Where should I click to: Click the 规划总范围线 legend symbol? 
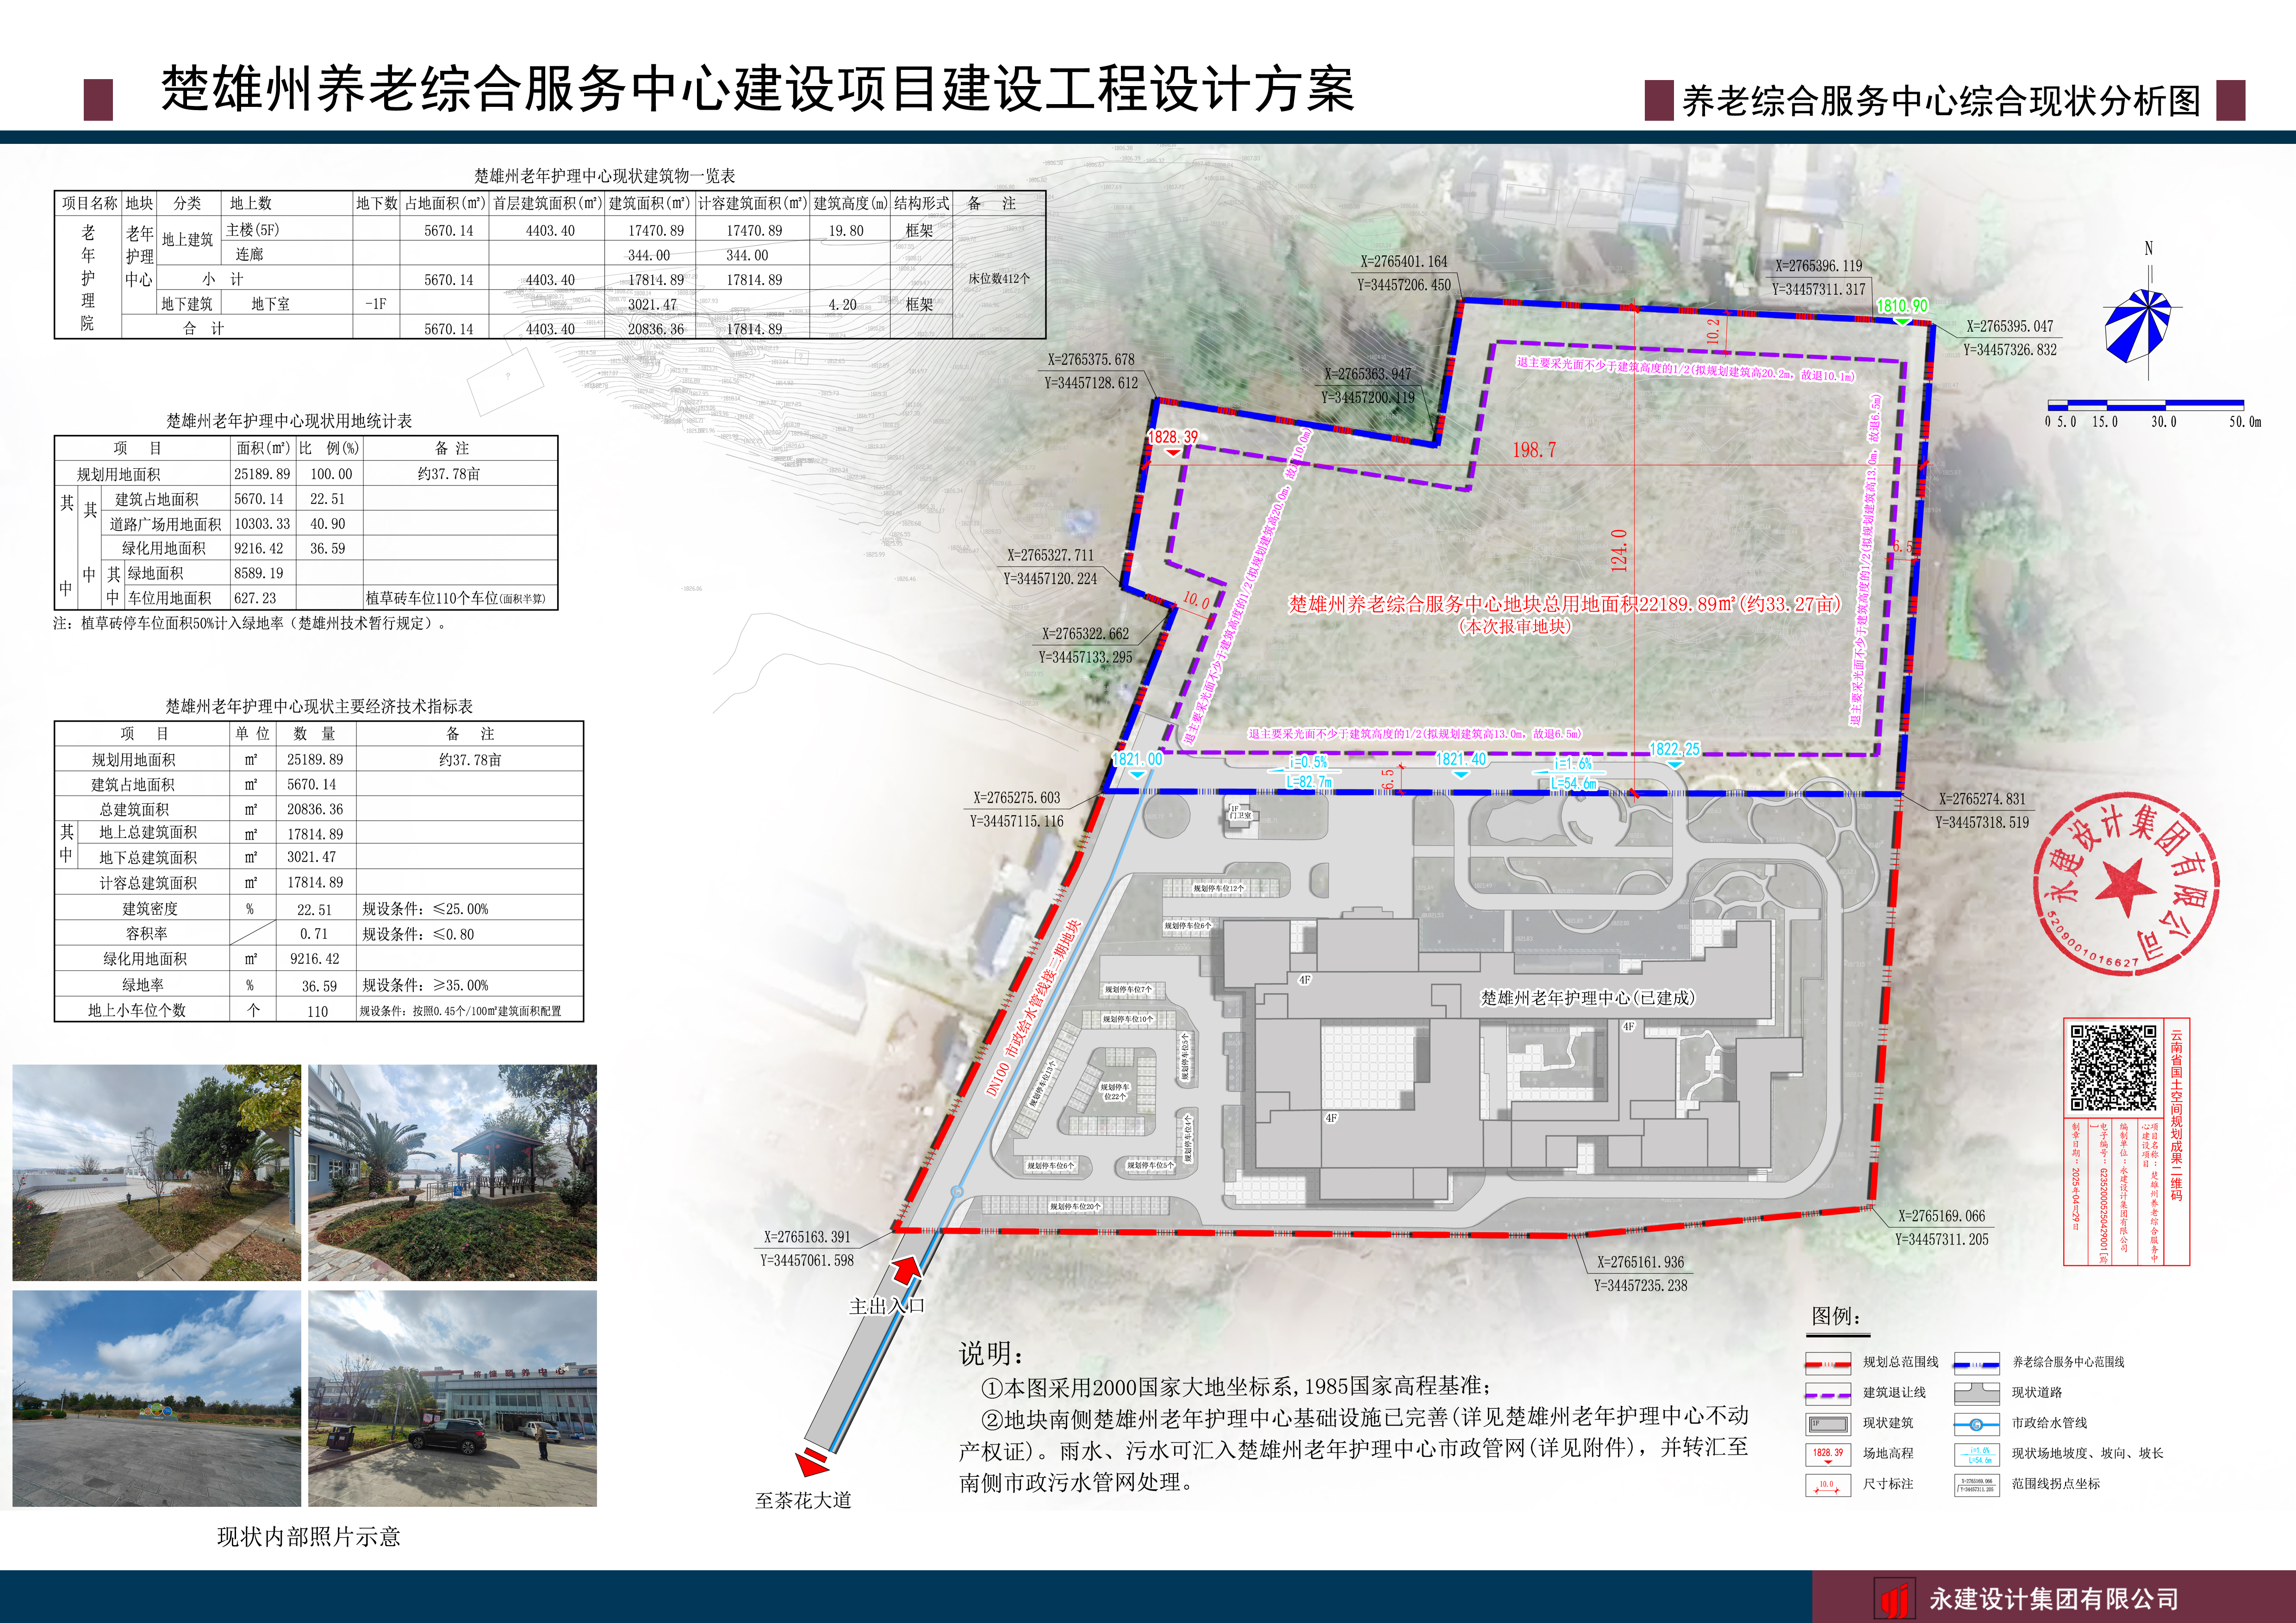tap(1828, 1363)
